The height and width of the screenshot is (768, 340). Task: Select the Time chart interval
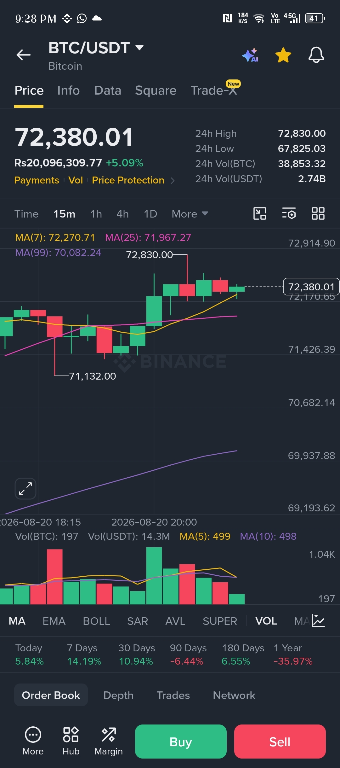(26, 214)
